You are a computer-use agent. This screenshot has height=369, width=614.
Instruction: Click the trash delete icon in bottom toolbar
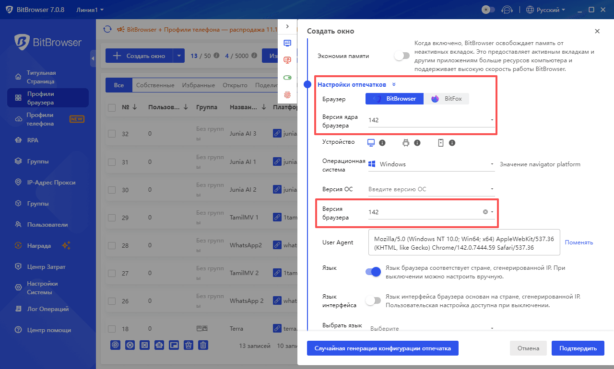203,345
